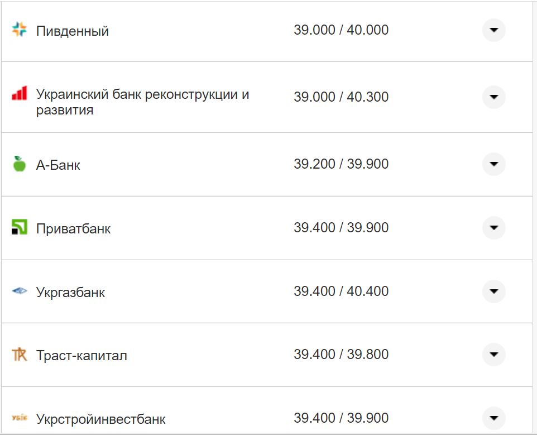Open the Укрстройинвестбанк dropdown arrow

tap(493, 417)
